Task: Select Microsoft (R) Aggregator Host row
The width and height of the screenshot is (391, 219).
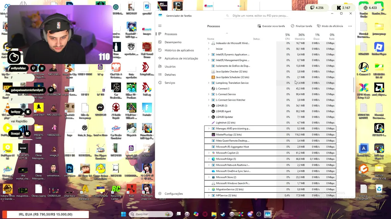Action: 270,147
